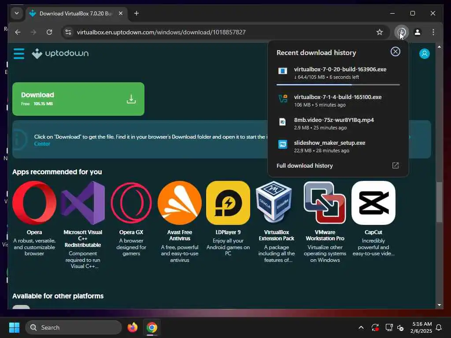
Task: Open Chrome's three-dot menu
Action: [433, 32]
